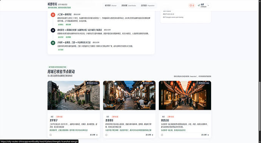The width and height of the screenshot is (261, 143).
Task: Click the haversine distance note at section right
Action: [x=193, y=76]
